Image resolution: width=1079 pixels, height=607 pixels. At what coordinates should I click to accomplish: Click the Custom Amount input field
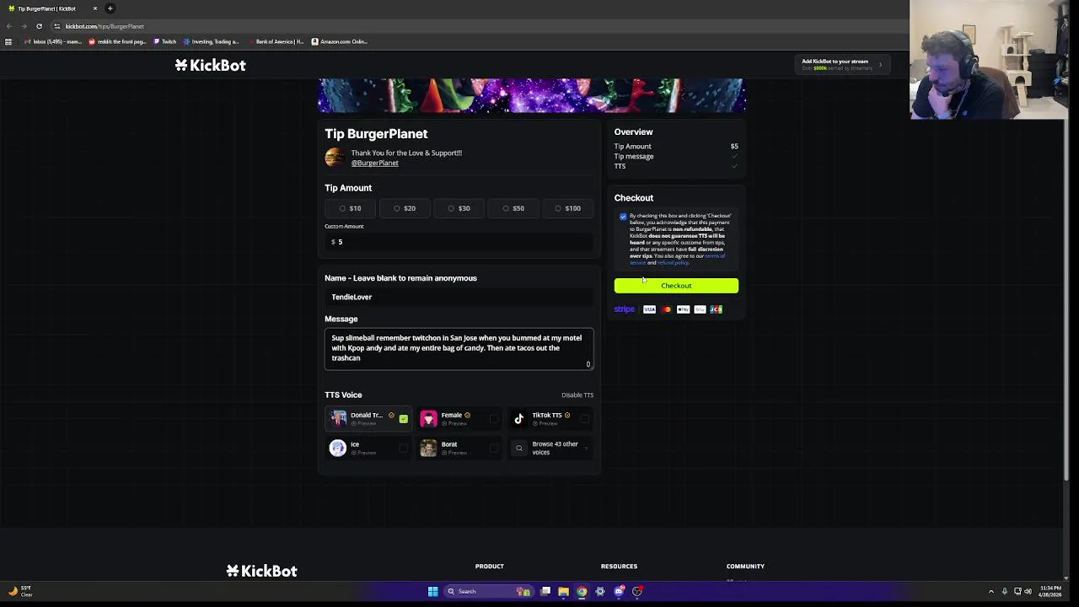click(459, 242)
